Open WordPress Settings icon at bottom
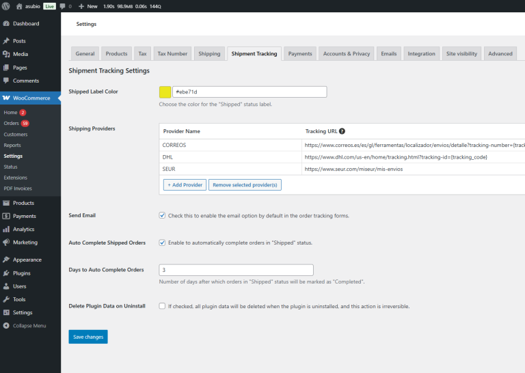The height and width of the screenshot is (373, 525). tap(6, 312)
